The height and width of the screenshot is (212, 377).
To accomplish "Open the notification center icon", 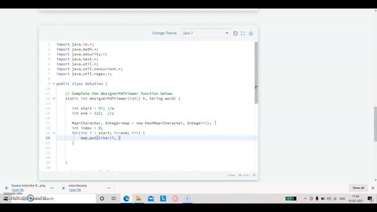I will (x=370, y=198).
